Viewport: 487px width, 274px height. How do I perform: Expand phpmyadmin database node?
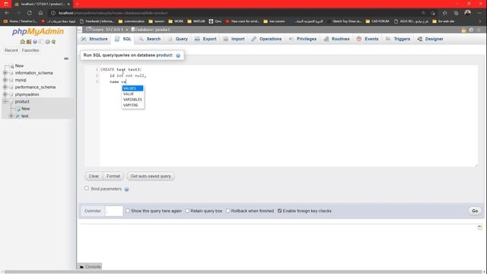click(x=5, y=94)
